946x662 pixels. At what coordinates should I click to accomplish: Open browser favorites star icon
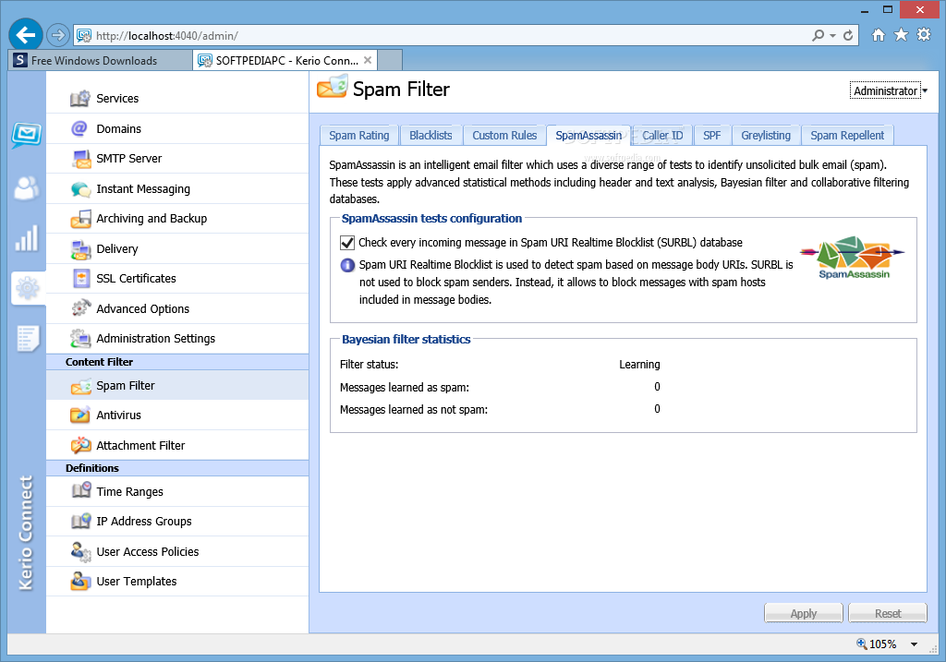[x=901, y=35]
